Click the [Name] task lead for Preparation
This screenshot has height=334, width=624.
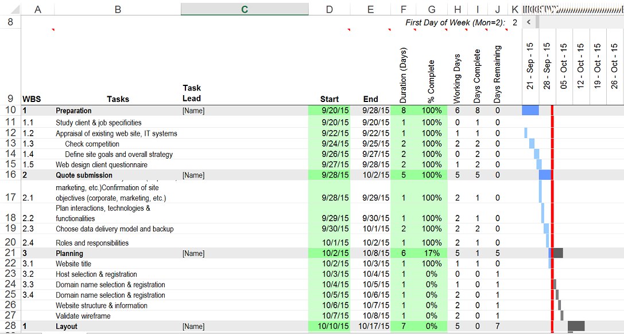tap(193, 111)
